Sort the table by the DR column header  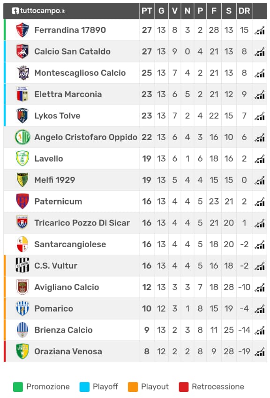tap(244, 11)
